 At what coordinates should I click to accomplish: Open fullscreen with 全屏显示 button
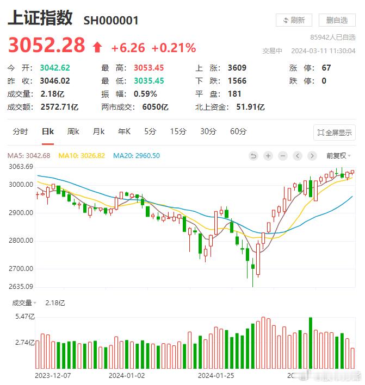pyautogui.click(x=335, y=133)
